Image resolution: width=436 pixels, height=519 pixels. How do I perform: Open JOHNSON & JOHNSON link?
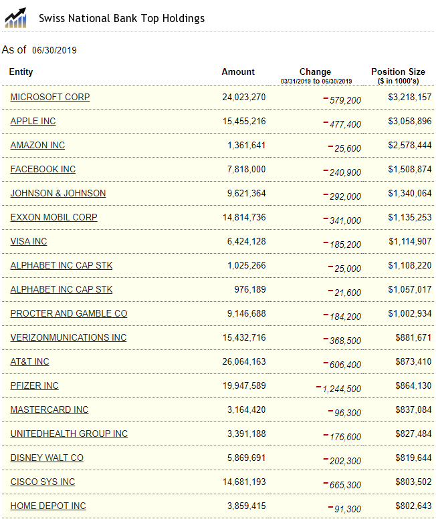click(58, 193)
